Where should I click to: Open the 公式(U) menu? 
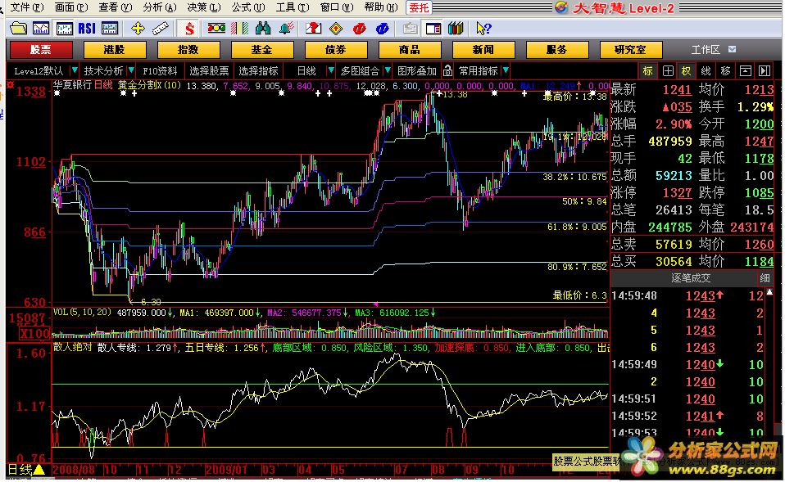(x=248, y=7)
